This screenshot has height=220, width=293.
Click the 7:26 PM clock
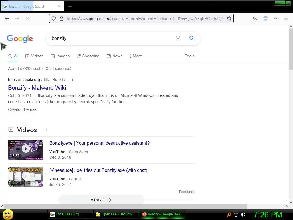268,215
